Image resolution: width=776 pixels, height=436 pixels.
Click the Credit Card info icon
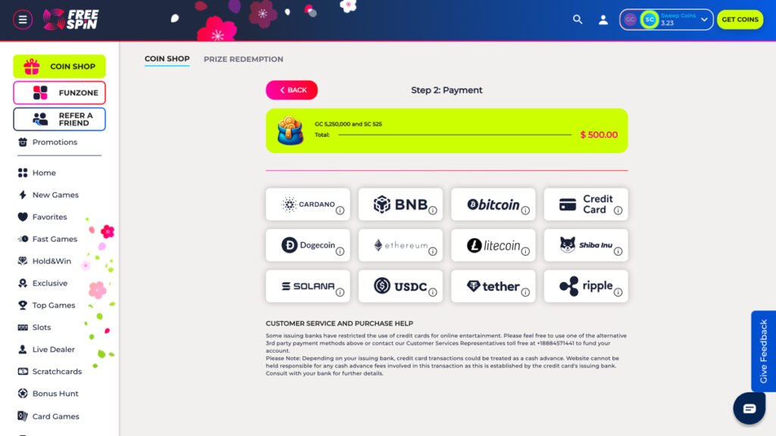pyautogui.click(x=618, y=210)
